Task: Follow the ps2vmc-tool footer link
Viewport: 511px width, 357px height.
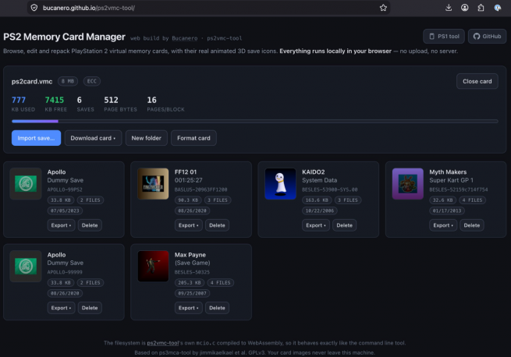Action: 162,343
